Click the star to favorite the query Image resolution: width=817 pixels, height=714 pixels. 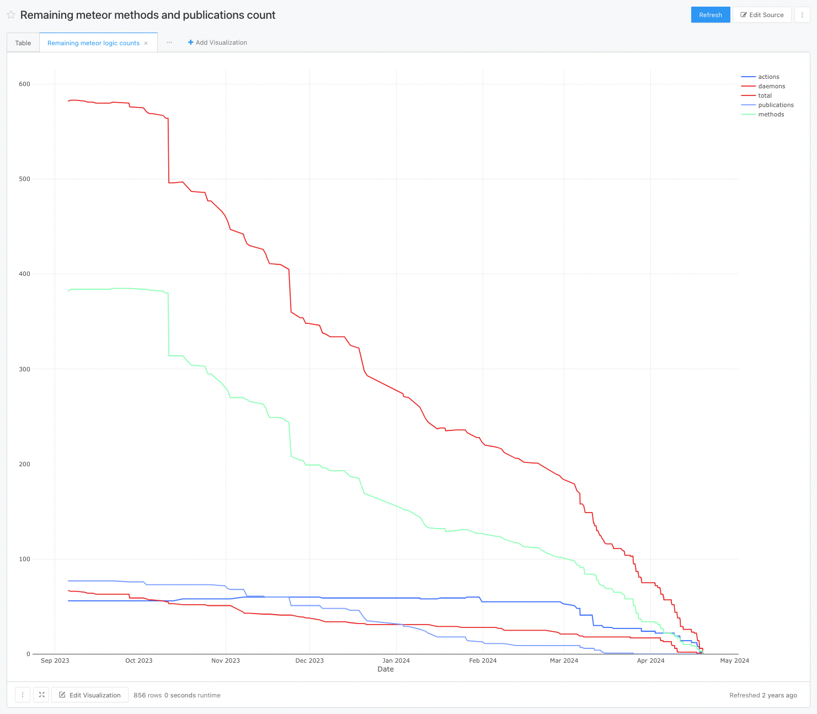[x=11, y=15]
